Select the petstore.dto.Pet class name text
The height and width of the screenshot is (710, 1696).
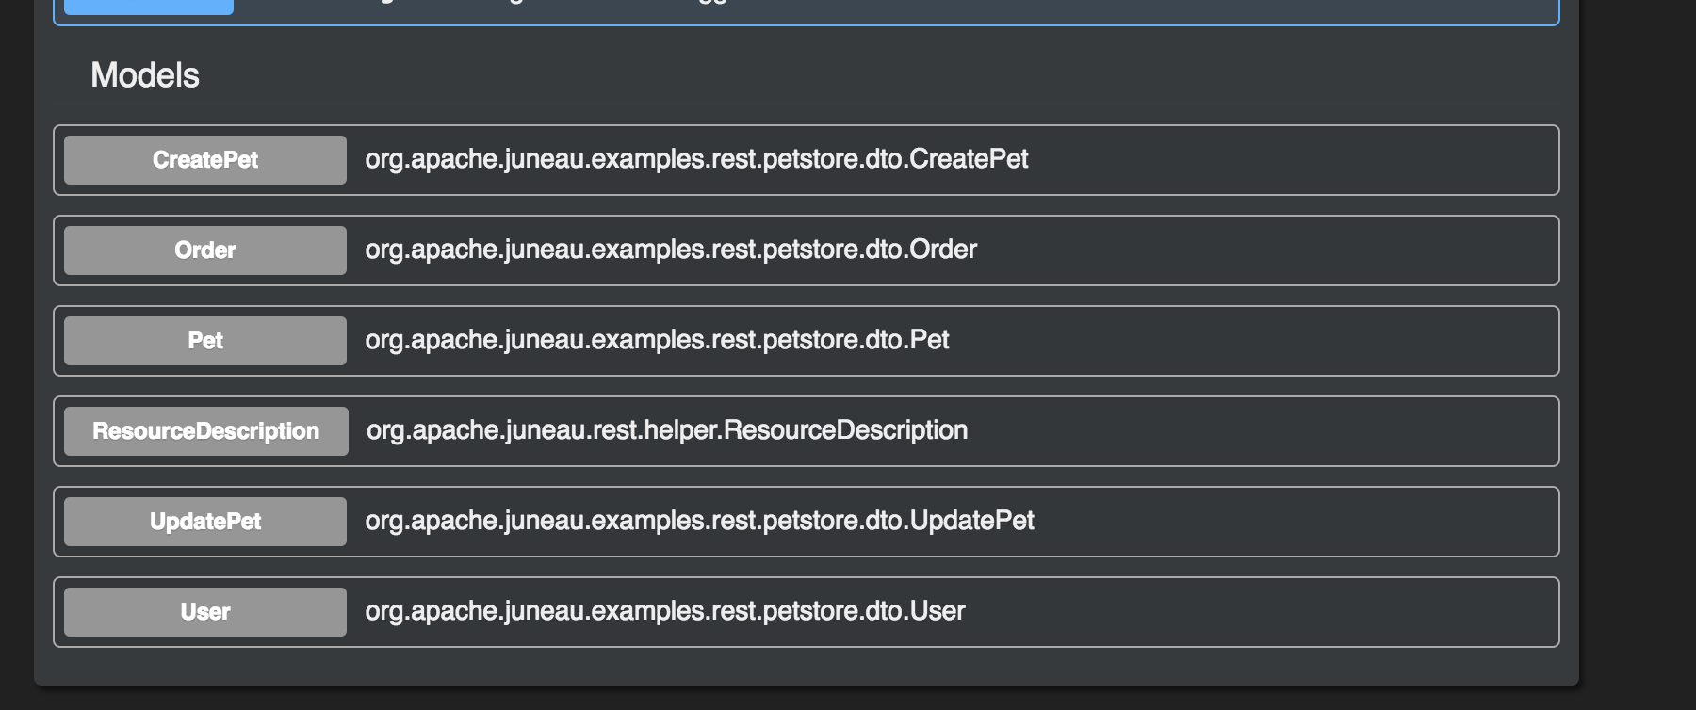[x=657, y=340]
